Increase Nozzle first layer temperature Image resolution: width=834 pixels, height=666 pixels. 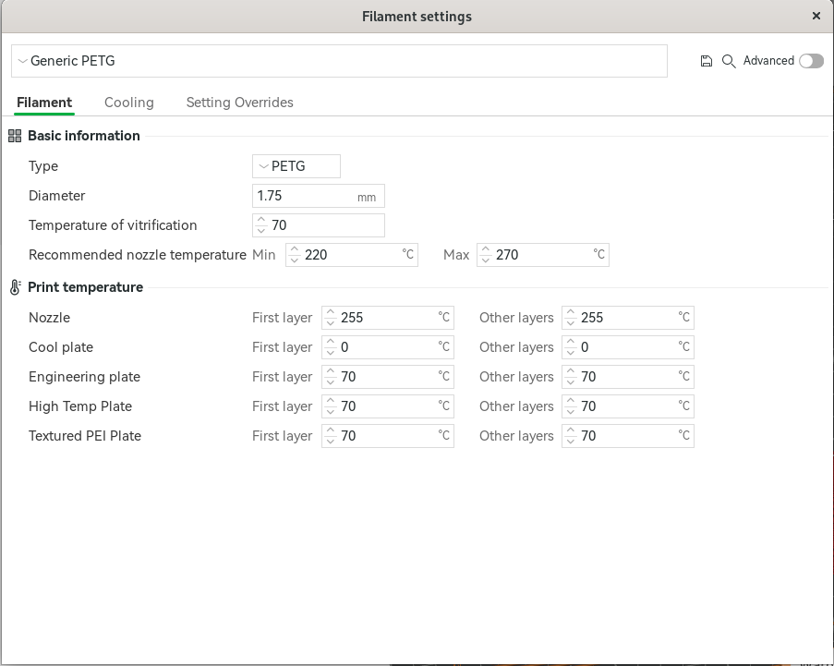point(331,313)
